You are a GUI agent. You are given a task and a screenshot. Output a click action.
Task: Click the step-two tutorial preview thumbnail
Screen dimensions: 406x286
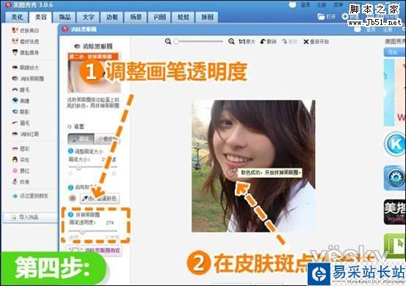pos(94,73)
